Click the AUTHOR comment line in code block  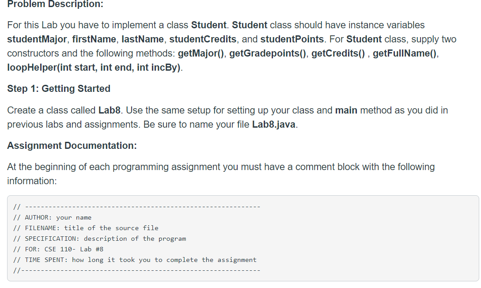[53, 217]
